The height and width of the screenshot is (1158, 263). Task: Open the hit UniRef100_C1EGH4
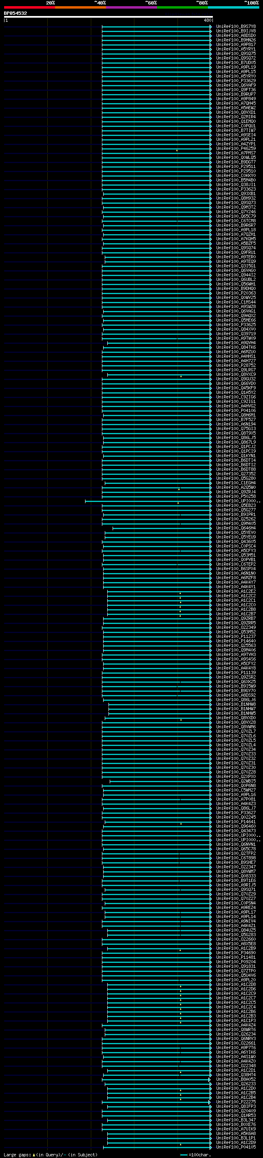(x=236, y=483)
